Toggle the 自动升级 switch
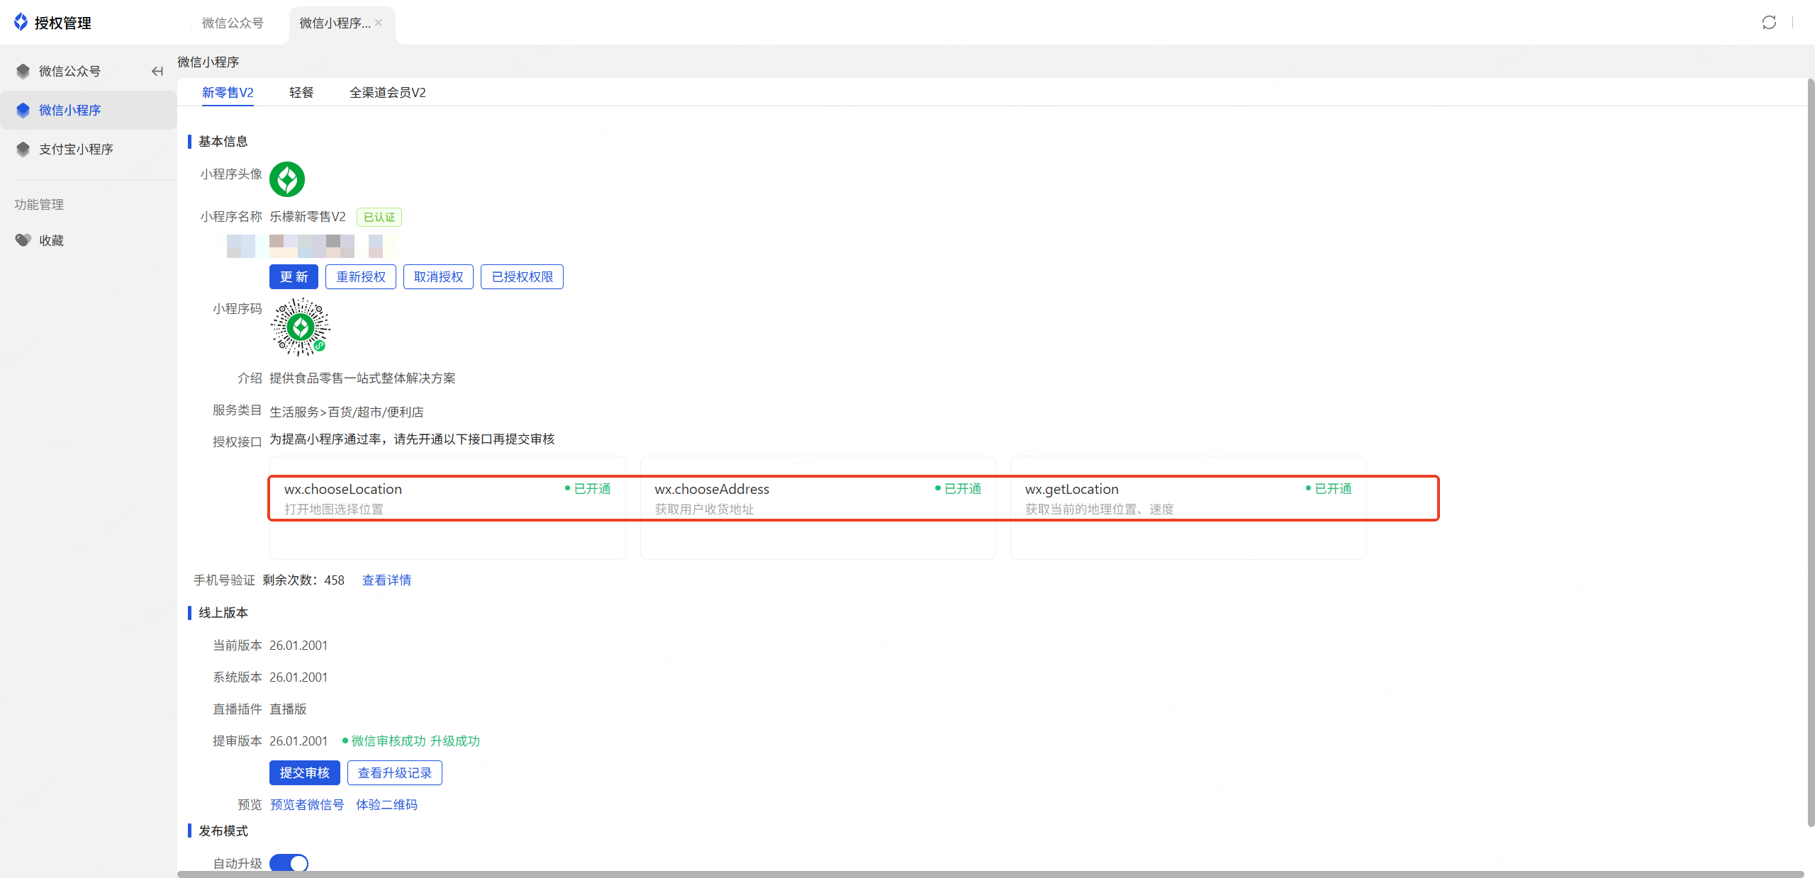Image resolution: width=1815 pixels, height=878 pixels. pyautogui.click(x=289, y=863)
